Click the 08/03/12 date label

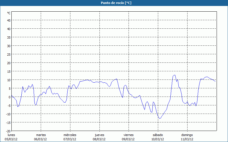tap(99, 139)
